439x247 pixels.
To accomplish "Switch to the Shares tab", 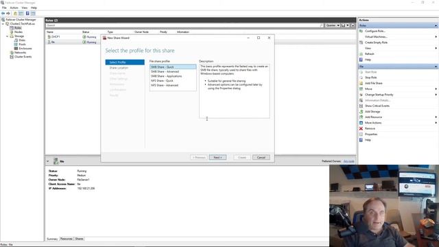I will [x=80, y=239].
